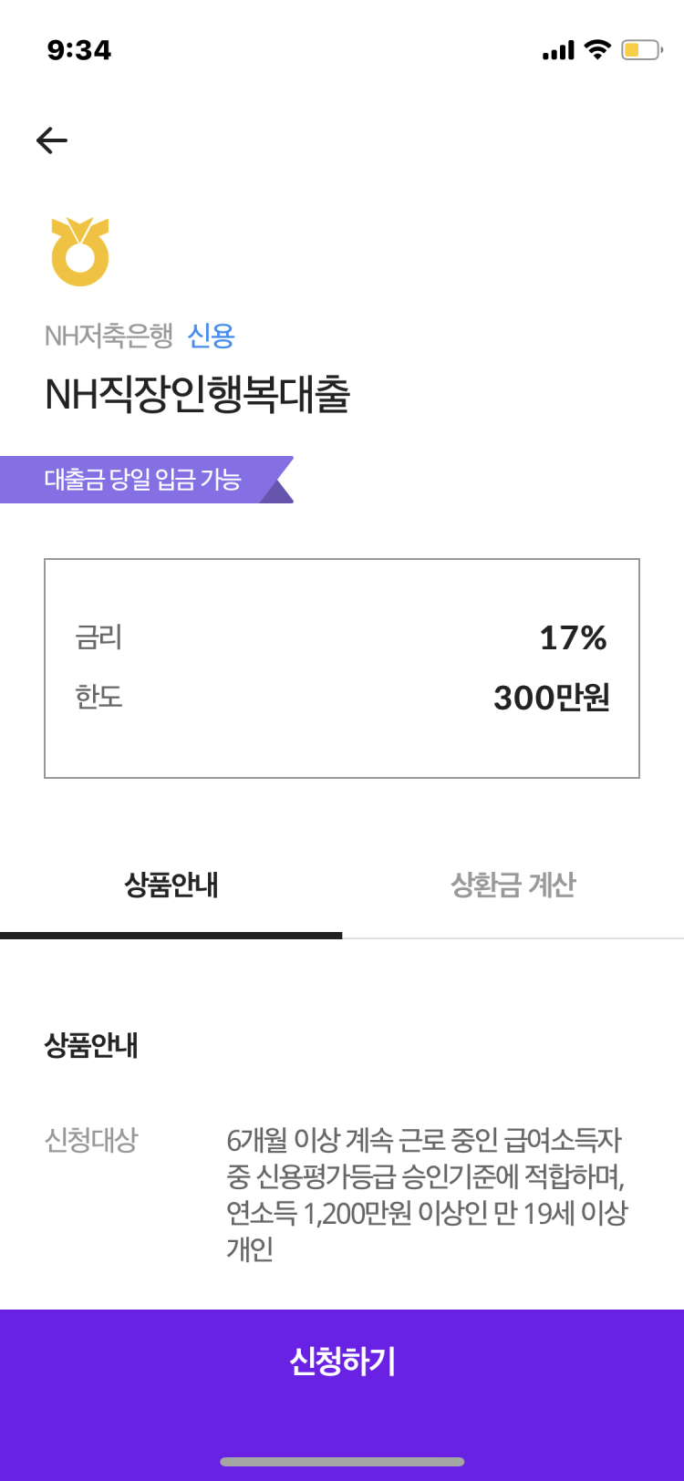The image size is (684, 1481).
Task: Tap the yellow NH bank logo
Action: click(x=80, y=252)
